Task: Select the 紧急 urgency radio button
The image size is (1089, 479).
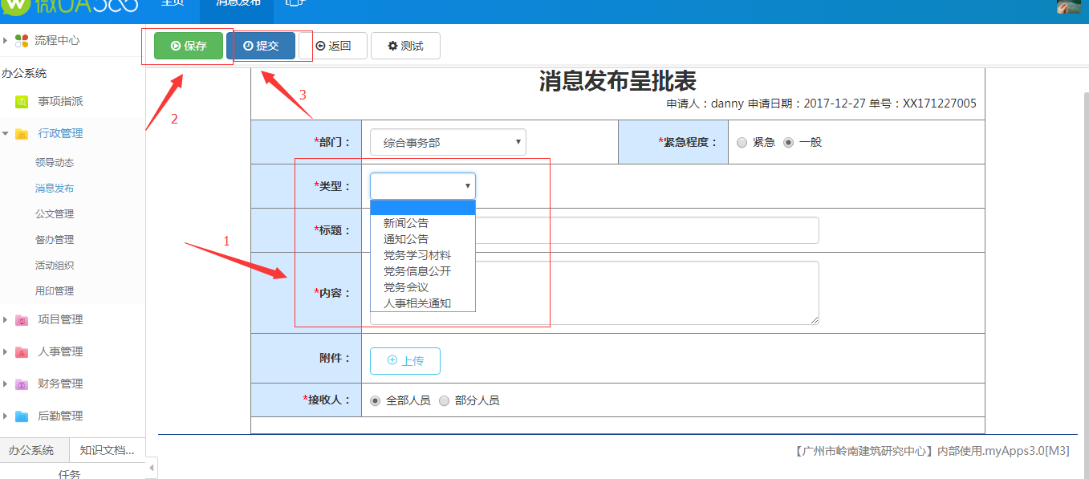Action: [x=742, y=143]
